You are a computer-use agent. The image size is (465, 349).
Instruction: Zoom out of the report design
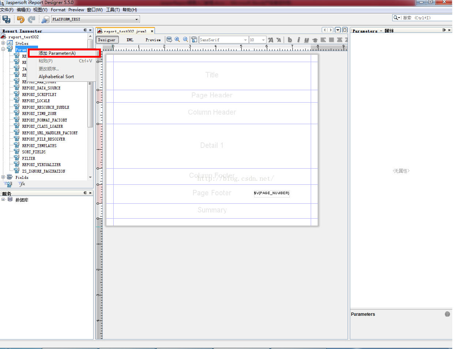(x=185, y=39)
